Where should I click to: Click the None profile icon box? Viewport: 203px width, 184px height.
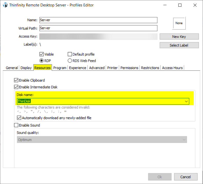coord(179,23)
